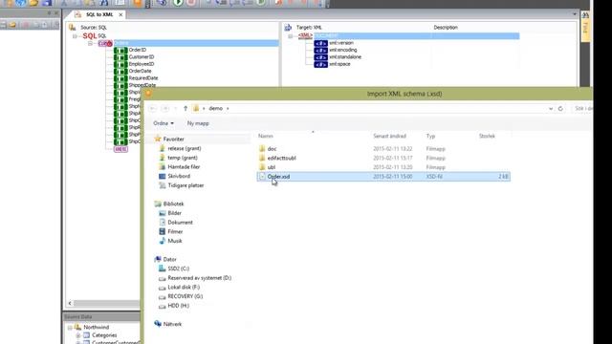Click the Forward arrow in the dialog

point(165,108)
